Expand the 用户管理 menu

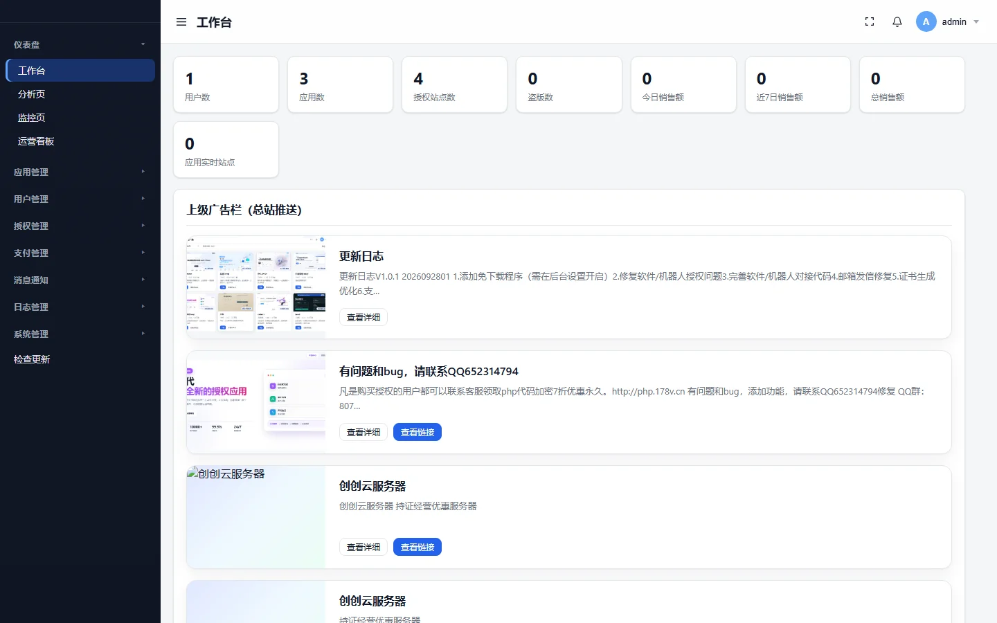coord(80,199)
